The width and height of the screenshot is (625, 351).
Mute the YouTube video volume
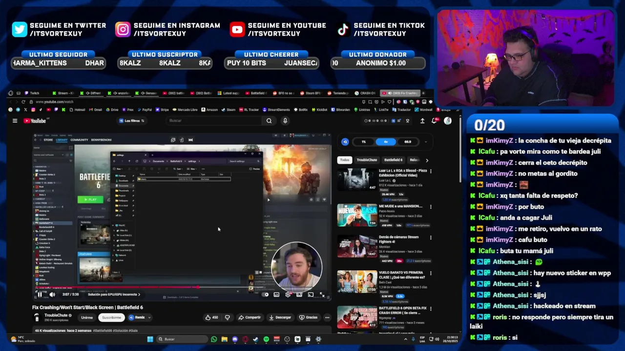point(52,294)
